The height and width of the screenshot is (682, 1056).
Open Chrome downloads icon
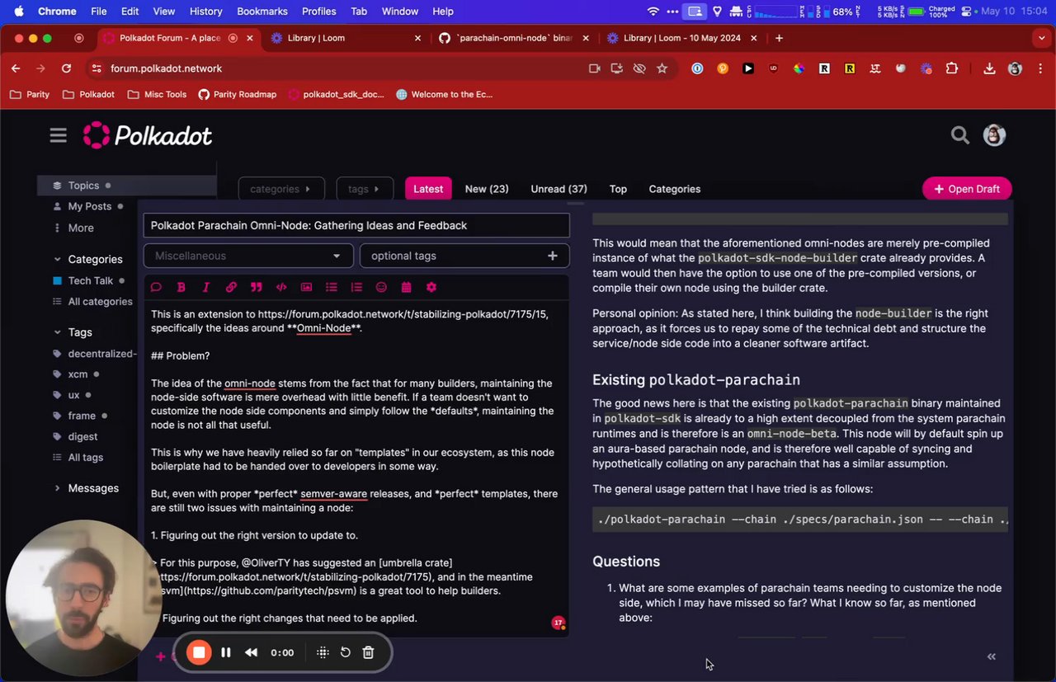(989, 68)
